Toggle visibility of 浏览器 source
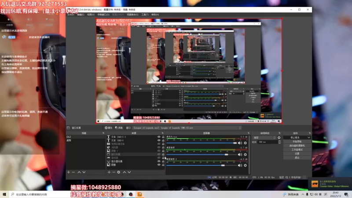 [159, 147]
